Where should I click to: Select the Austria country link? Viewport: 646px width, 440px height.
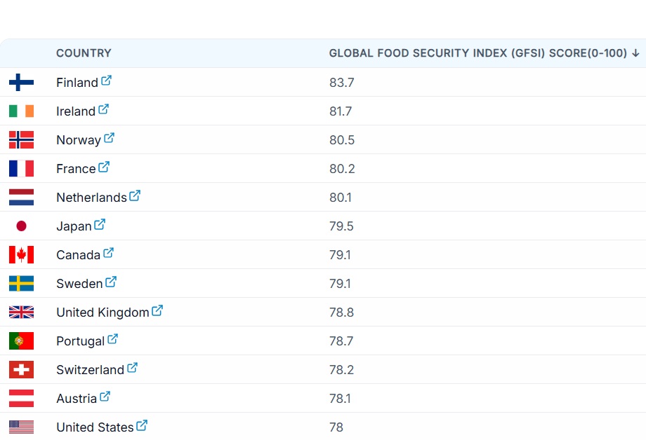(77, 399)
